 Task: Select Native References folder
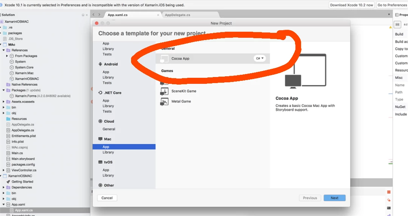click(x=25, y=85)
